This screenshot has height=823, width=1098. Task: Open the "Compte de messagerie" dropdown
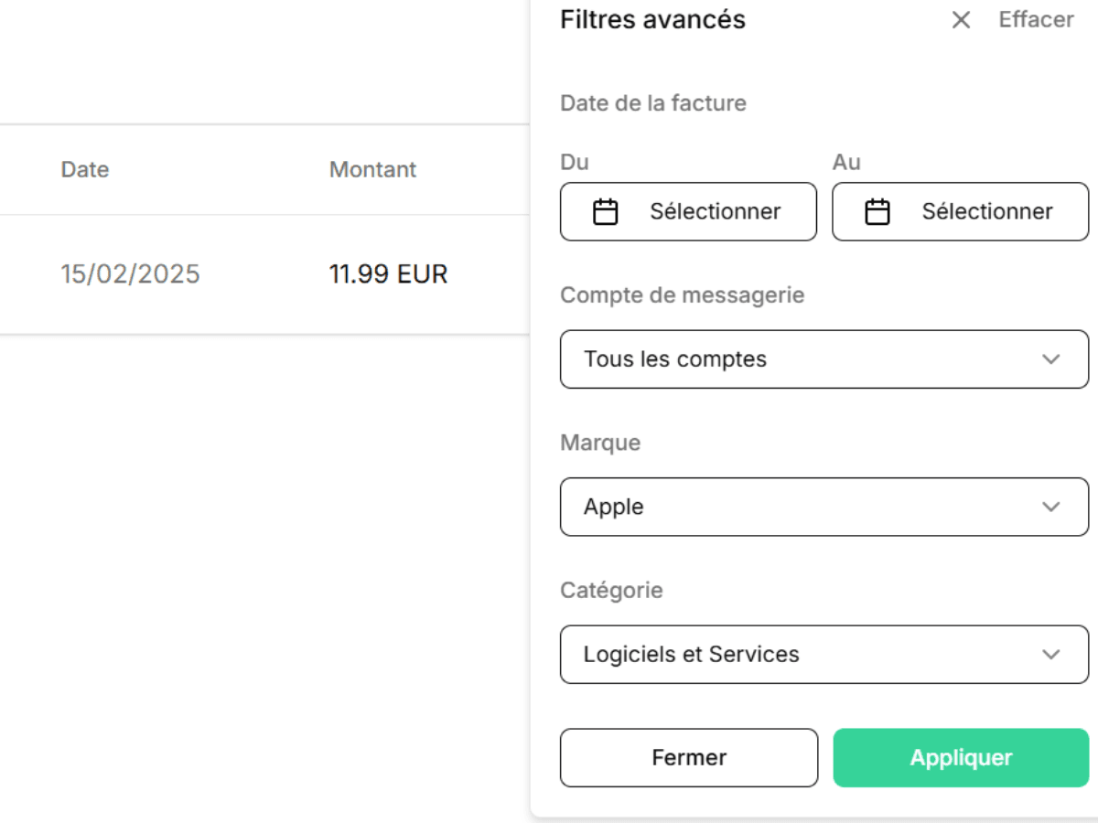823,359
